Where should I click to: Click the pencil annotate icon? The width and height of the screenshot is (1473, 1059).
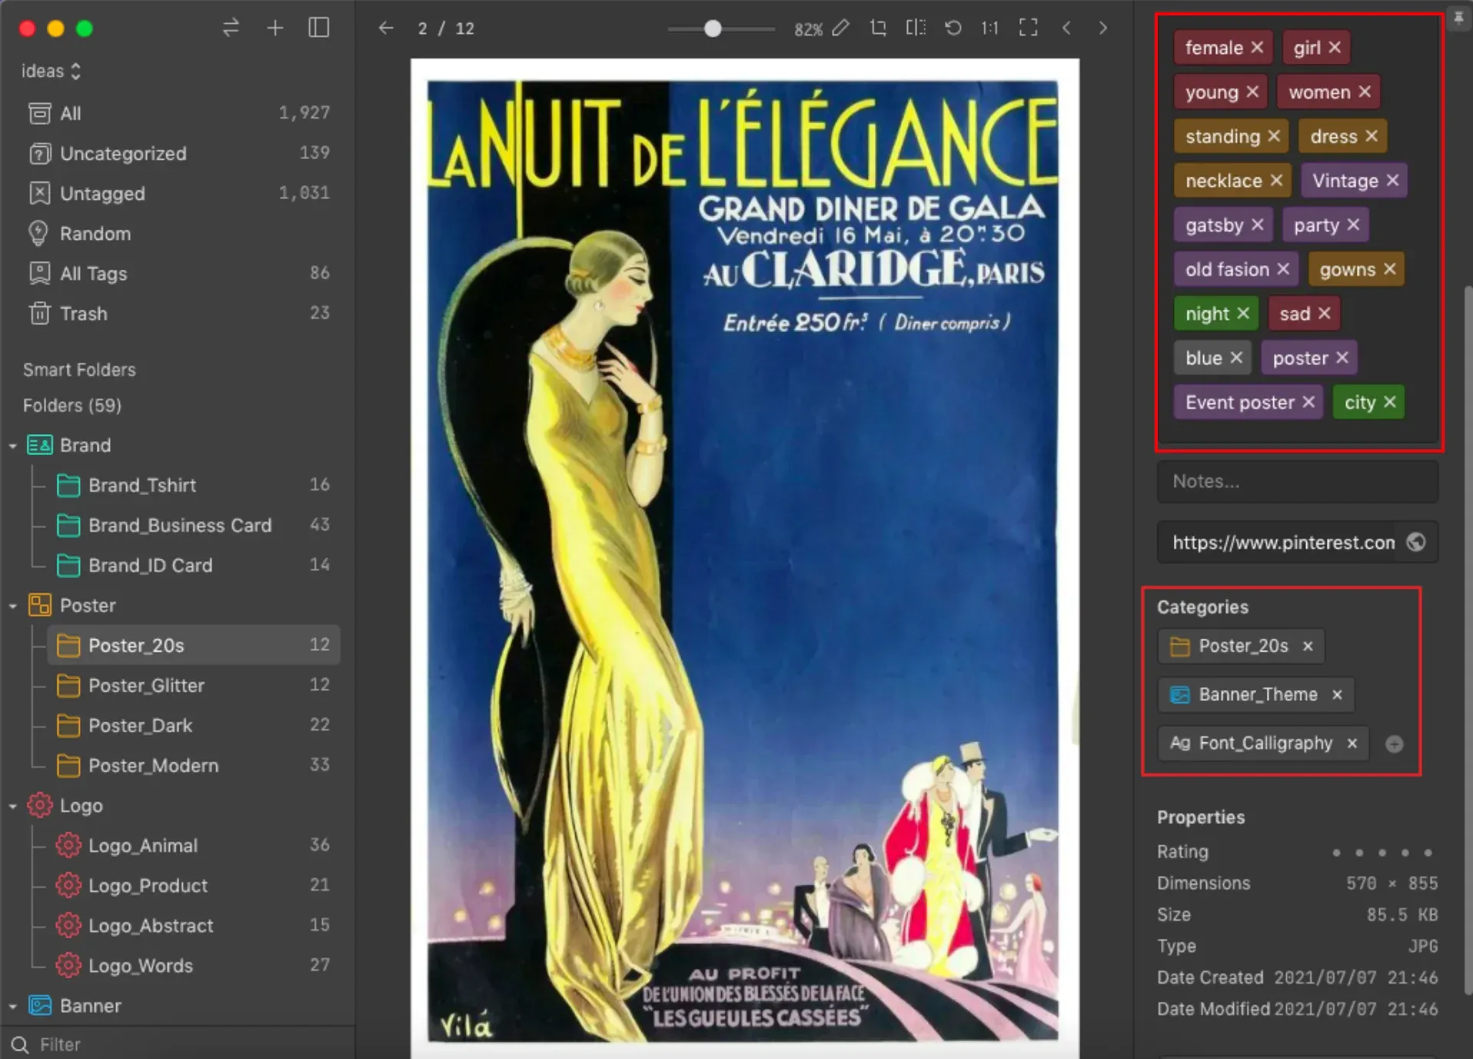tap(841, 28)
